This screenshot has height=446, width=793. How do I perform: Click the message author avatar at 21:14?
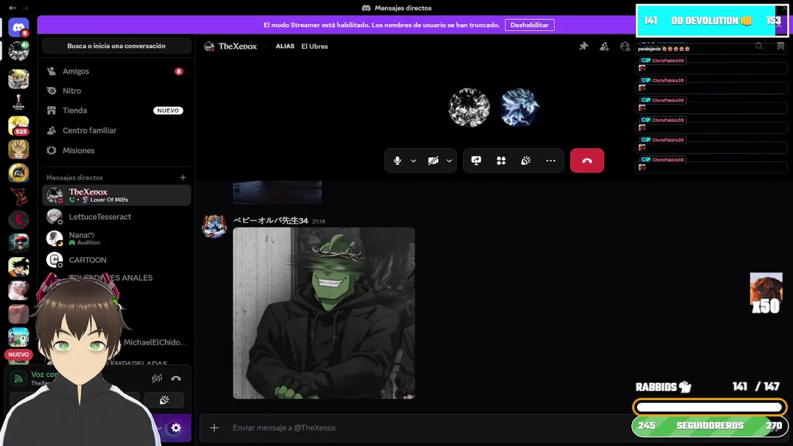pyautogui.click(x=214, y=227)
